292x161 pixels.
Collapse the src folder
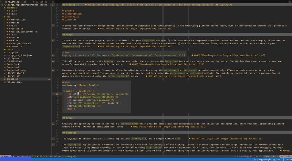click(x=8, y=17)
